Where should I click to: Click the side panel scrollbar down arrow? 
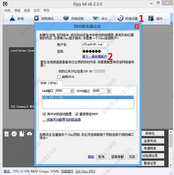(x=171, y=165)
